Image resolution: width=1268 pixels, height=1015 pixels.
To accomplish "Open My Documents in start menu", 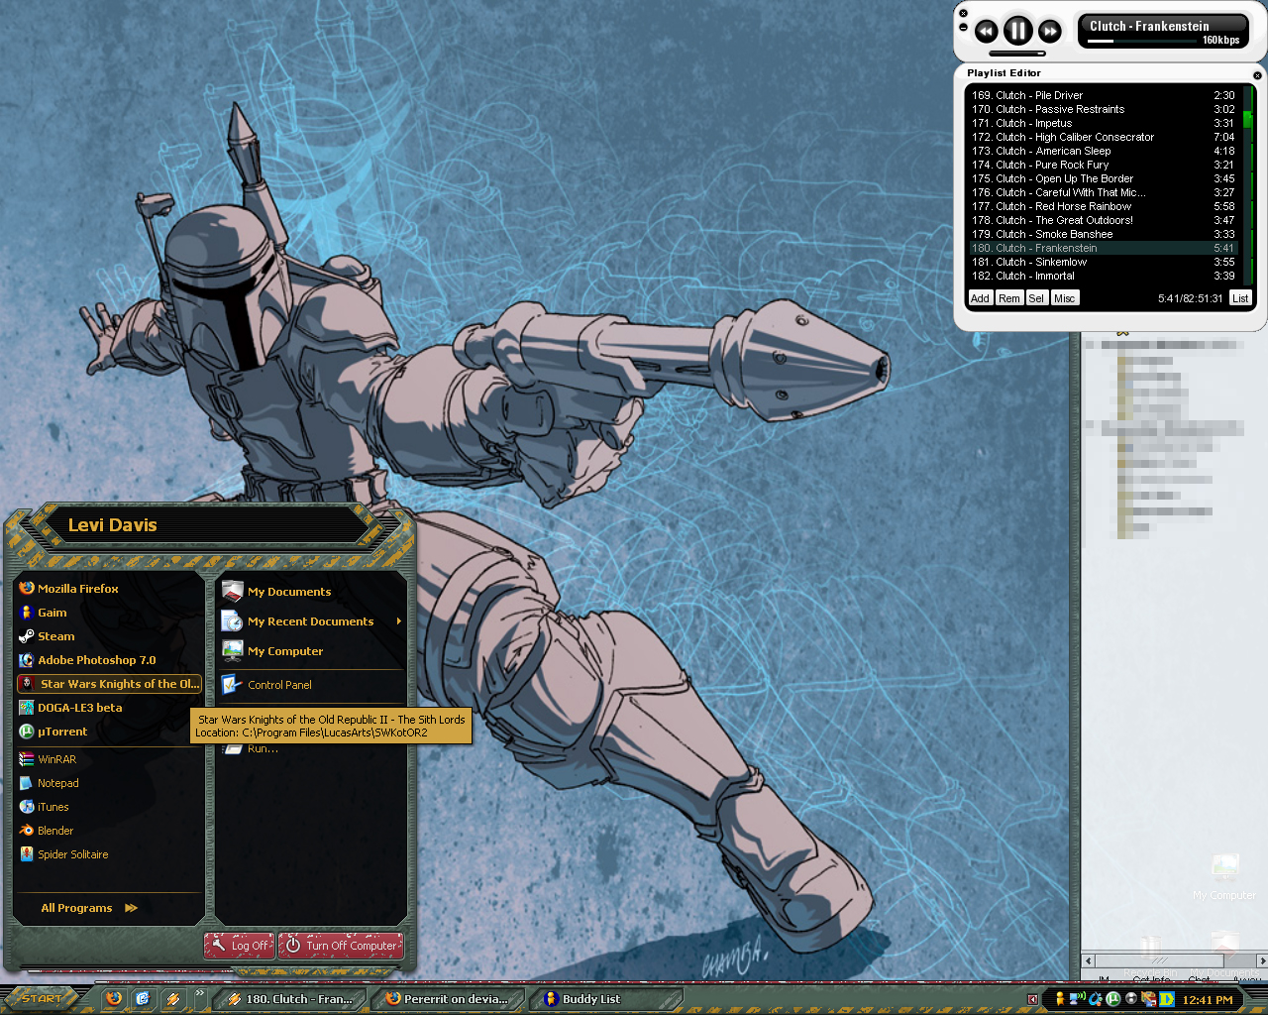I will pos(312,592).
